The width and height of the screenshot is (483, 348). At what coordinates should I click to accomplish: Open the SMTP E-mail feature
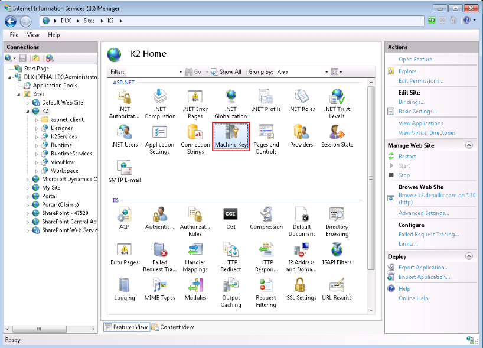(x=124, y=171)
